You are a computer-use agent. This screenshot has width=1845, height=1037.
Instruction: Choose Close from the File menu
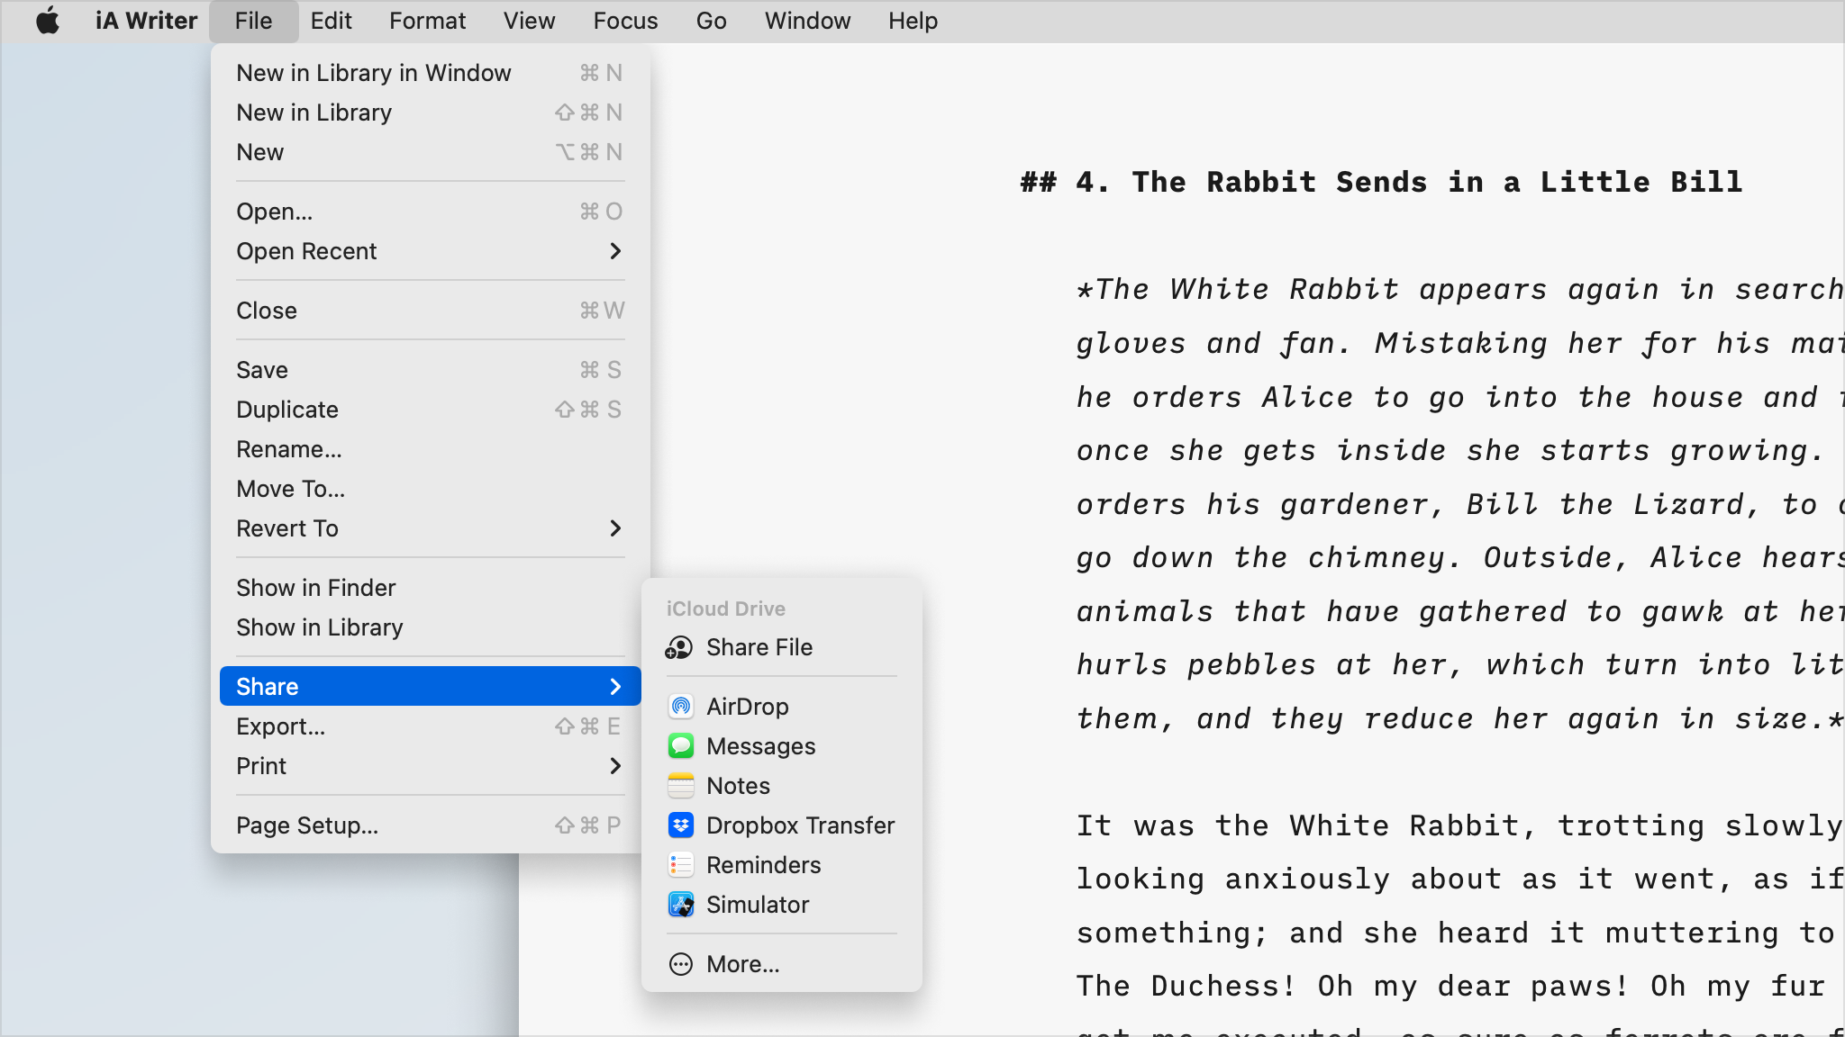[430, 311]
